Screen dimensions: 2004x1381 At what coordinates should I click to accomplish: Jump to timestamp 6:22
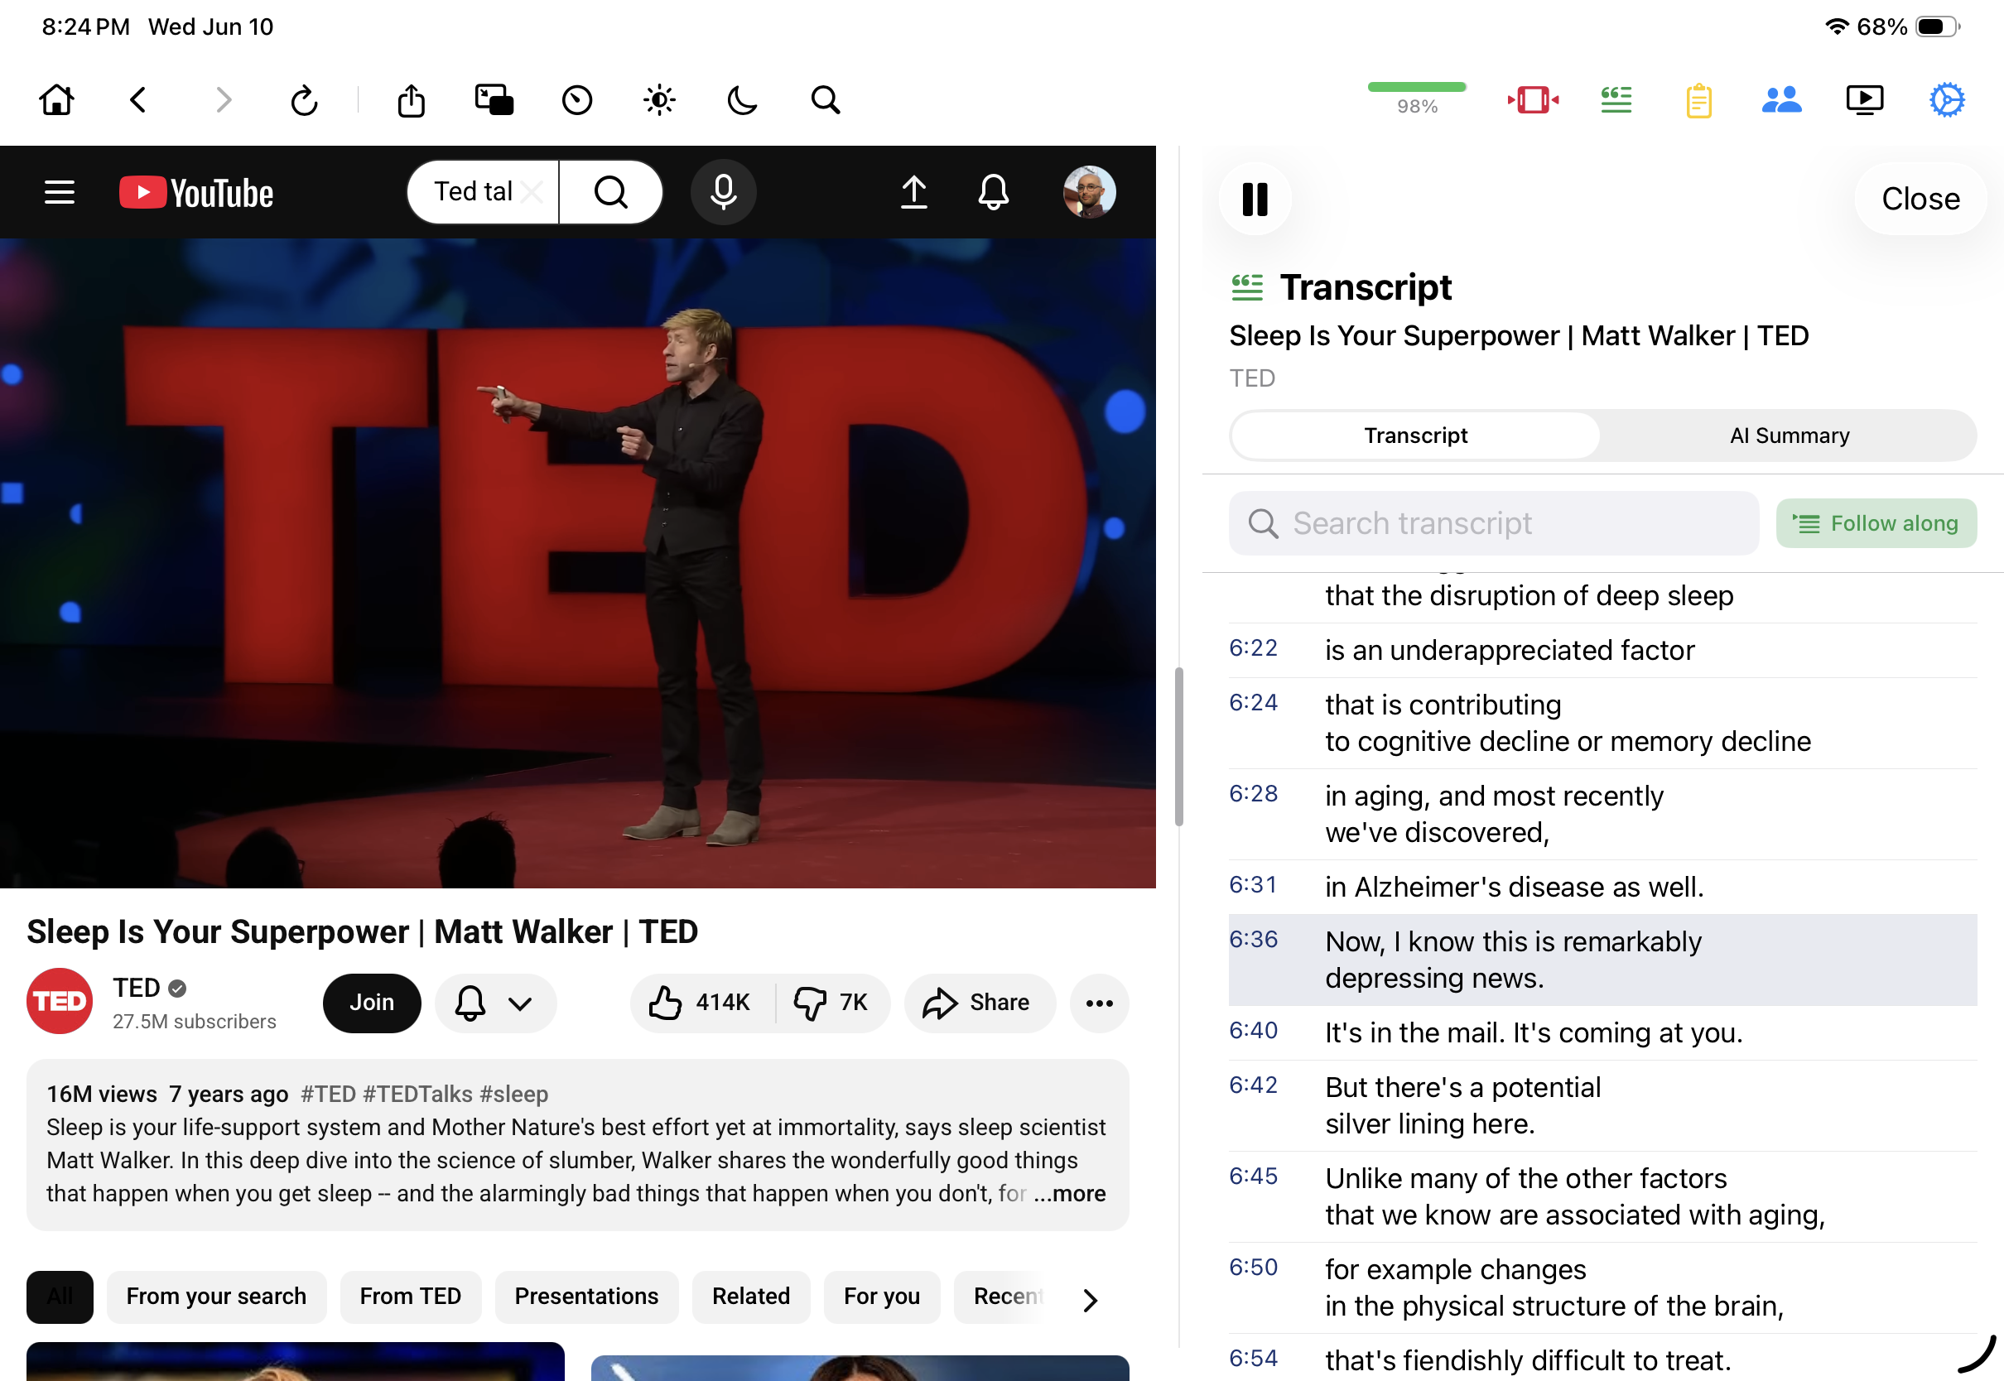[x=1253, y=648]
